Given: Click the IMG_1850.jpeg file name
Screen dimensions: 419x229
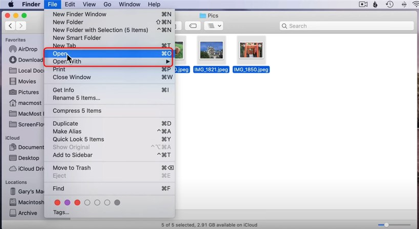Looking at the screenshot, I should pyautogui.click(x=251, y=70).
